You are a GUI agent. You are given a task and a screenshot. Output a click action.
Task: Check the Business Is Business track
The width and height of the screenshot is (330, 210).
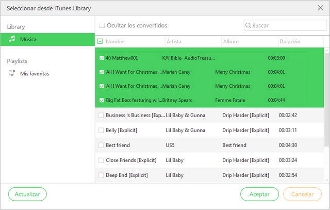pos(101,115)
